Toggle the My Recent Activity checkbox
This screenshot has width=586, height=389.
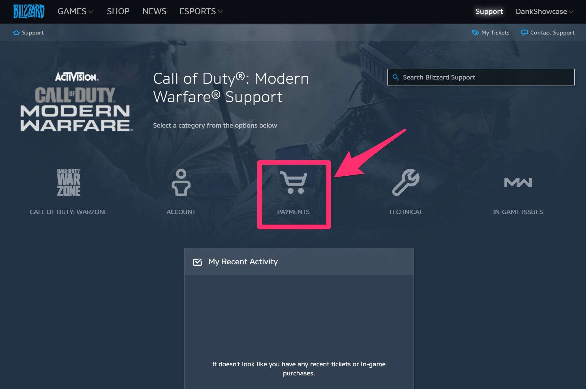[197, 262]
